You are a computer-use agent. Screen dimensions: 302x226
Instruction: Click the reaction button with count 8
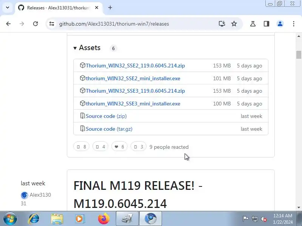81,147
